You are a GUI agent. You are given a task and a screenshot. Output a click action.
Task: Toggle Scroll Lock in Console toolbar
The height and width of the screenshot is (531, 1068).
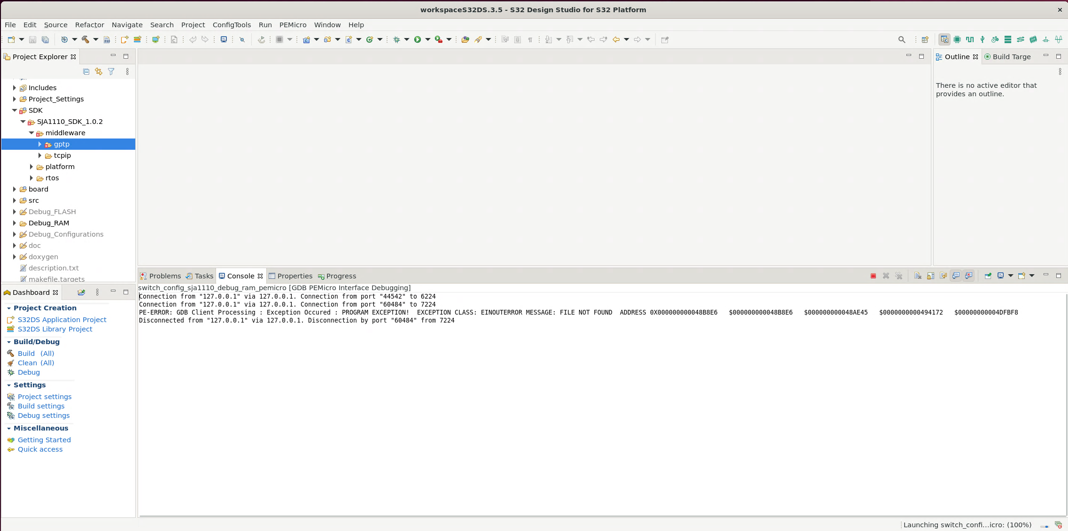click(930, 276)
